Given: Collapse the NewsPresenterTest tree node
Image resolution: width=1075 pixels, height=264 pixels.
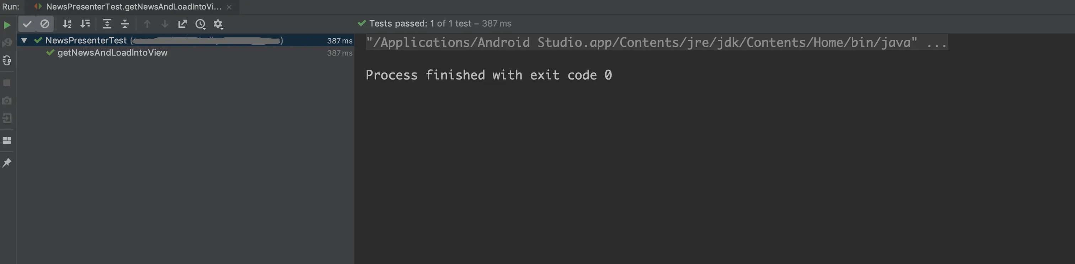Looking at the screenshot, I should coord(24,41).
